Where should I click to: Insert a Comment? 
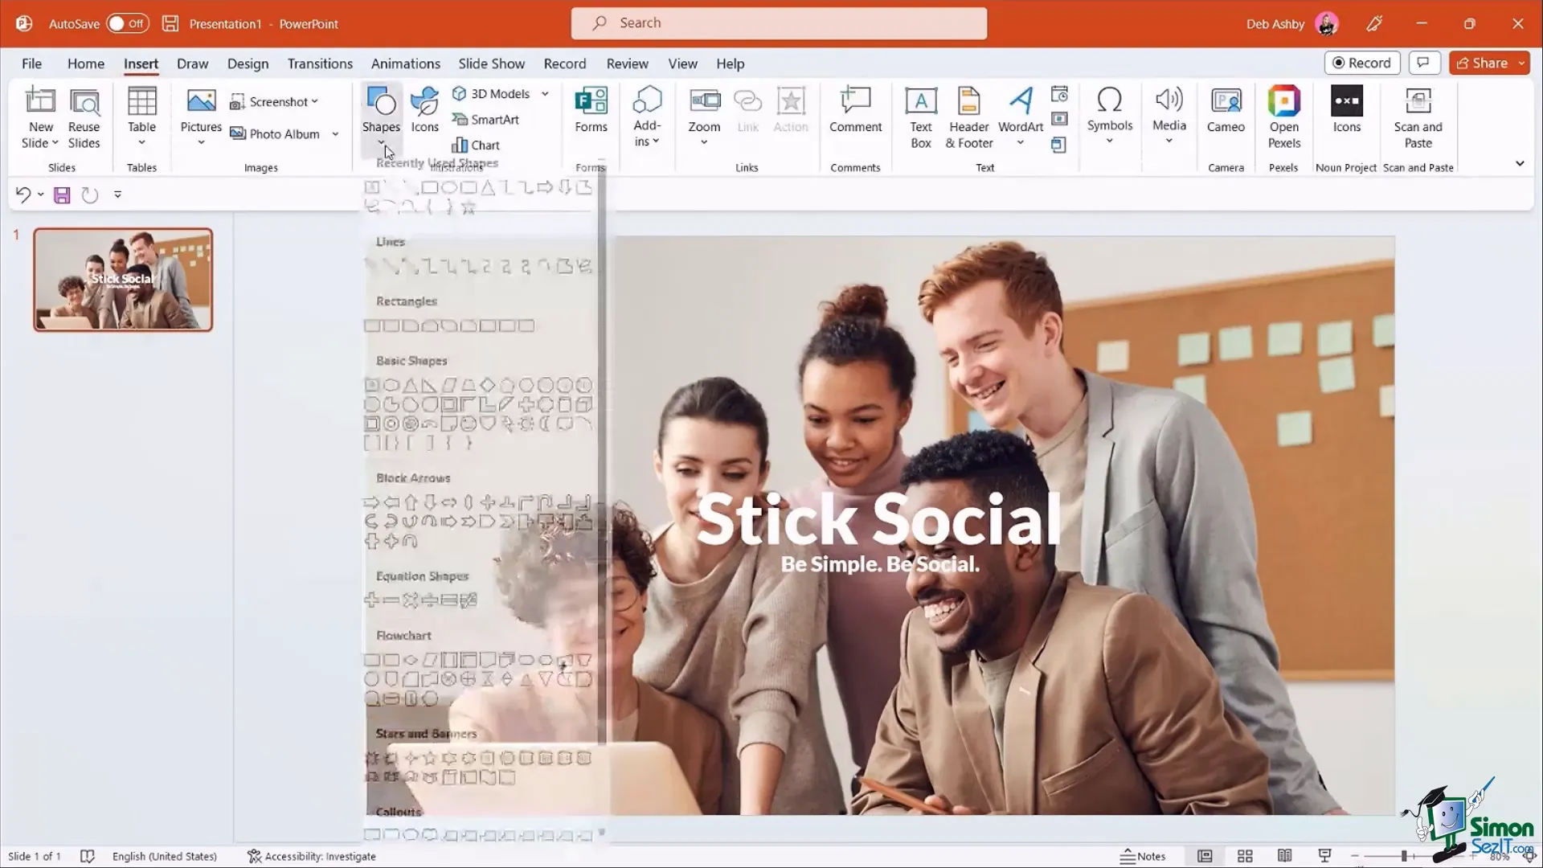[855, 110]
